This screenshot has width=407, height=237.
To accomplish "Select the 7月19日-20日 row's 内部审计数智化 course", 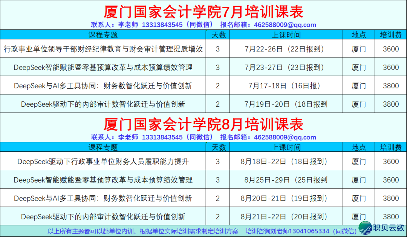I will point(103,104).
